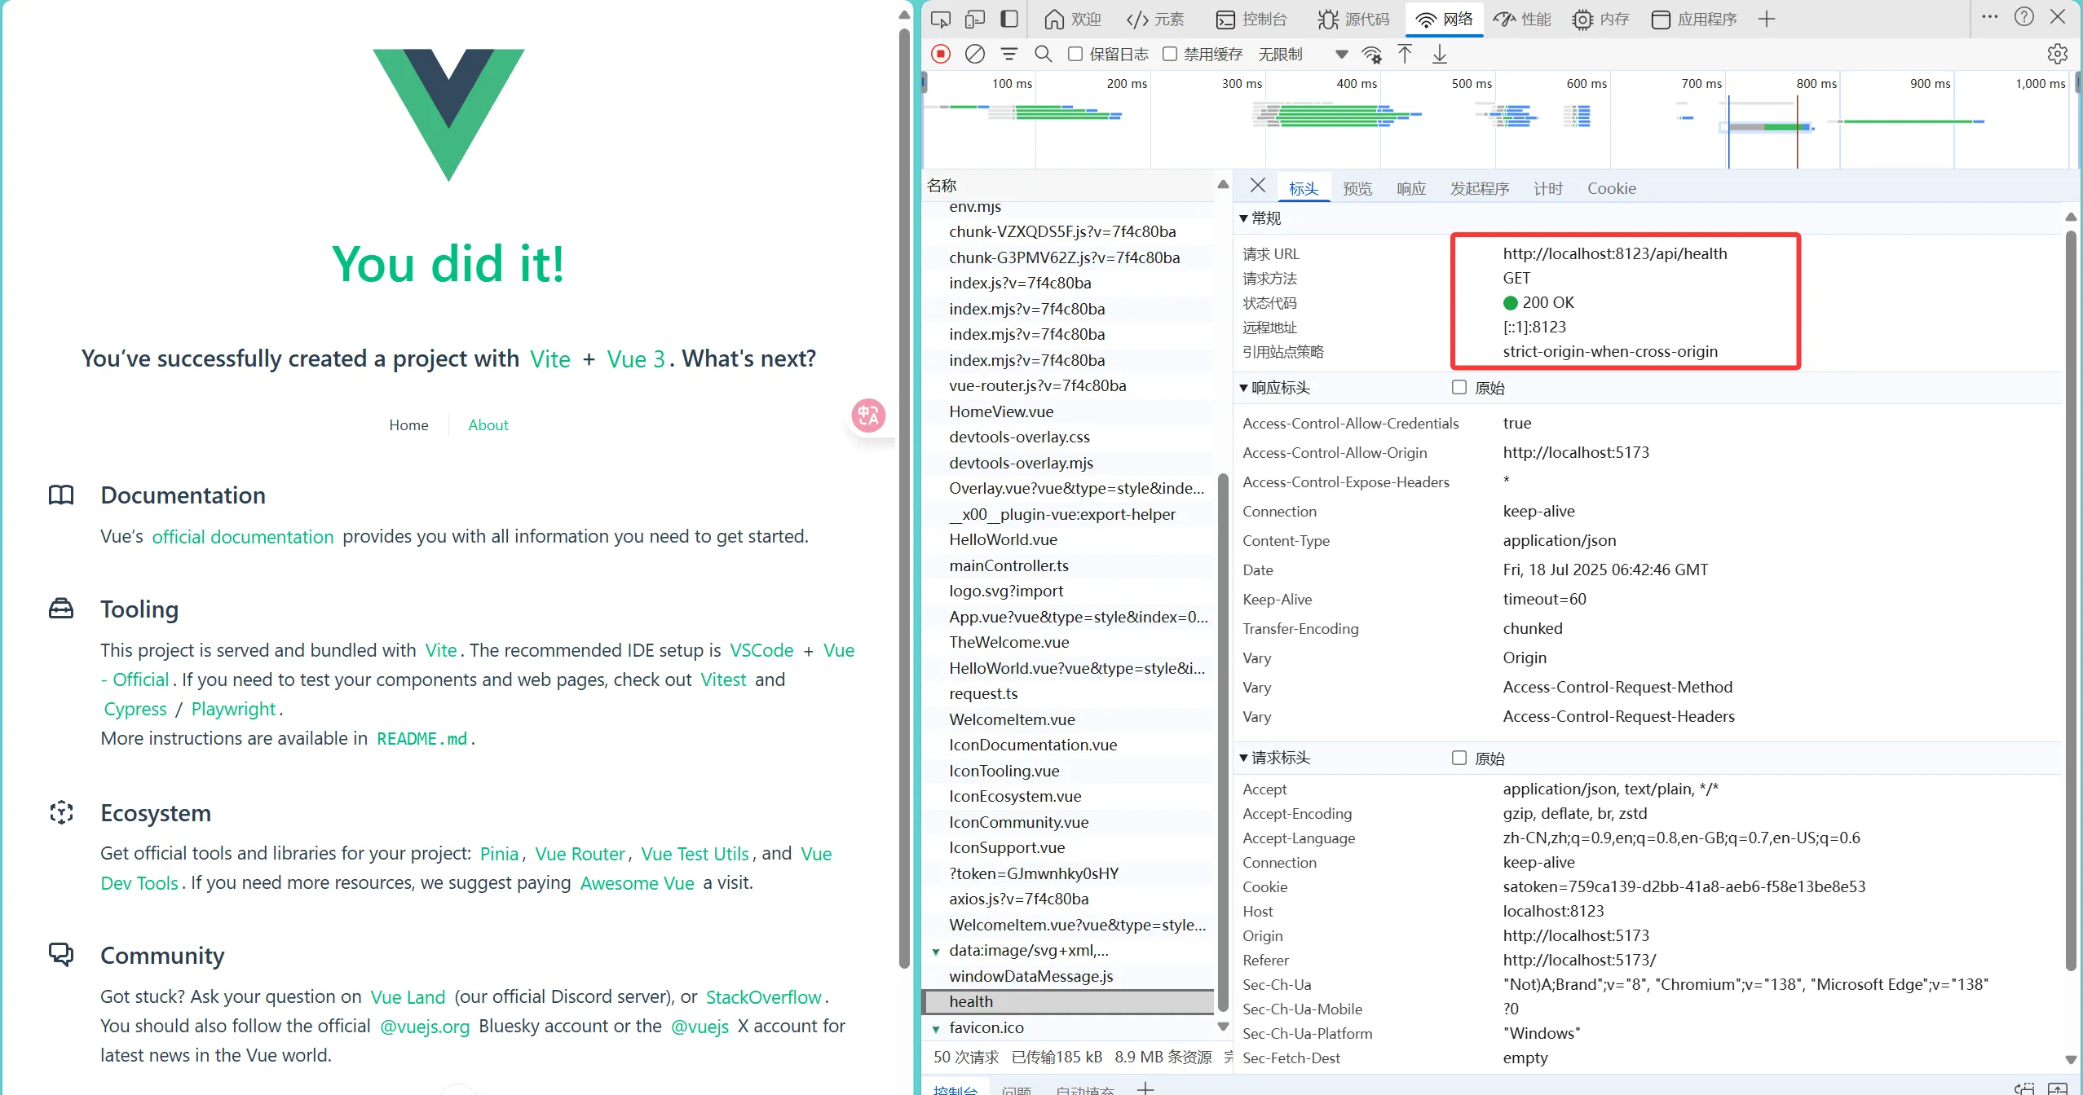Clear the network log
This screenshot has width=2083, height=1095.
point(974,54)
